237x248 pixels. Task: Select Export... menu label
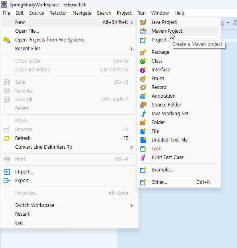click(24, 181)
